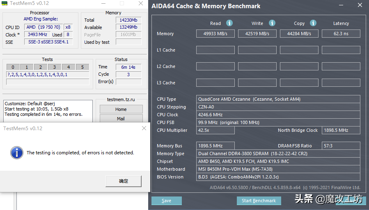Click the Read info icon in AIDA64
Image resolution: width=369 pixels, height=210 pixels.
click(229, 23)
